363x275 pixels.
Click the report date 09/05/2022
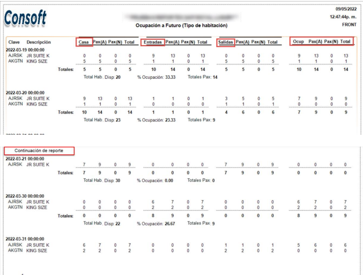coord(346,9)
